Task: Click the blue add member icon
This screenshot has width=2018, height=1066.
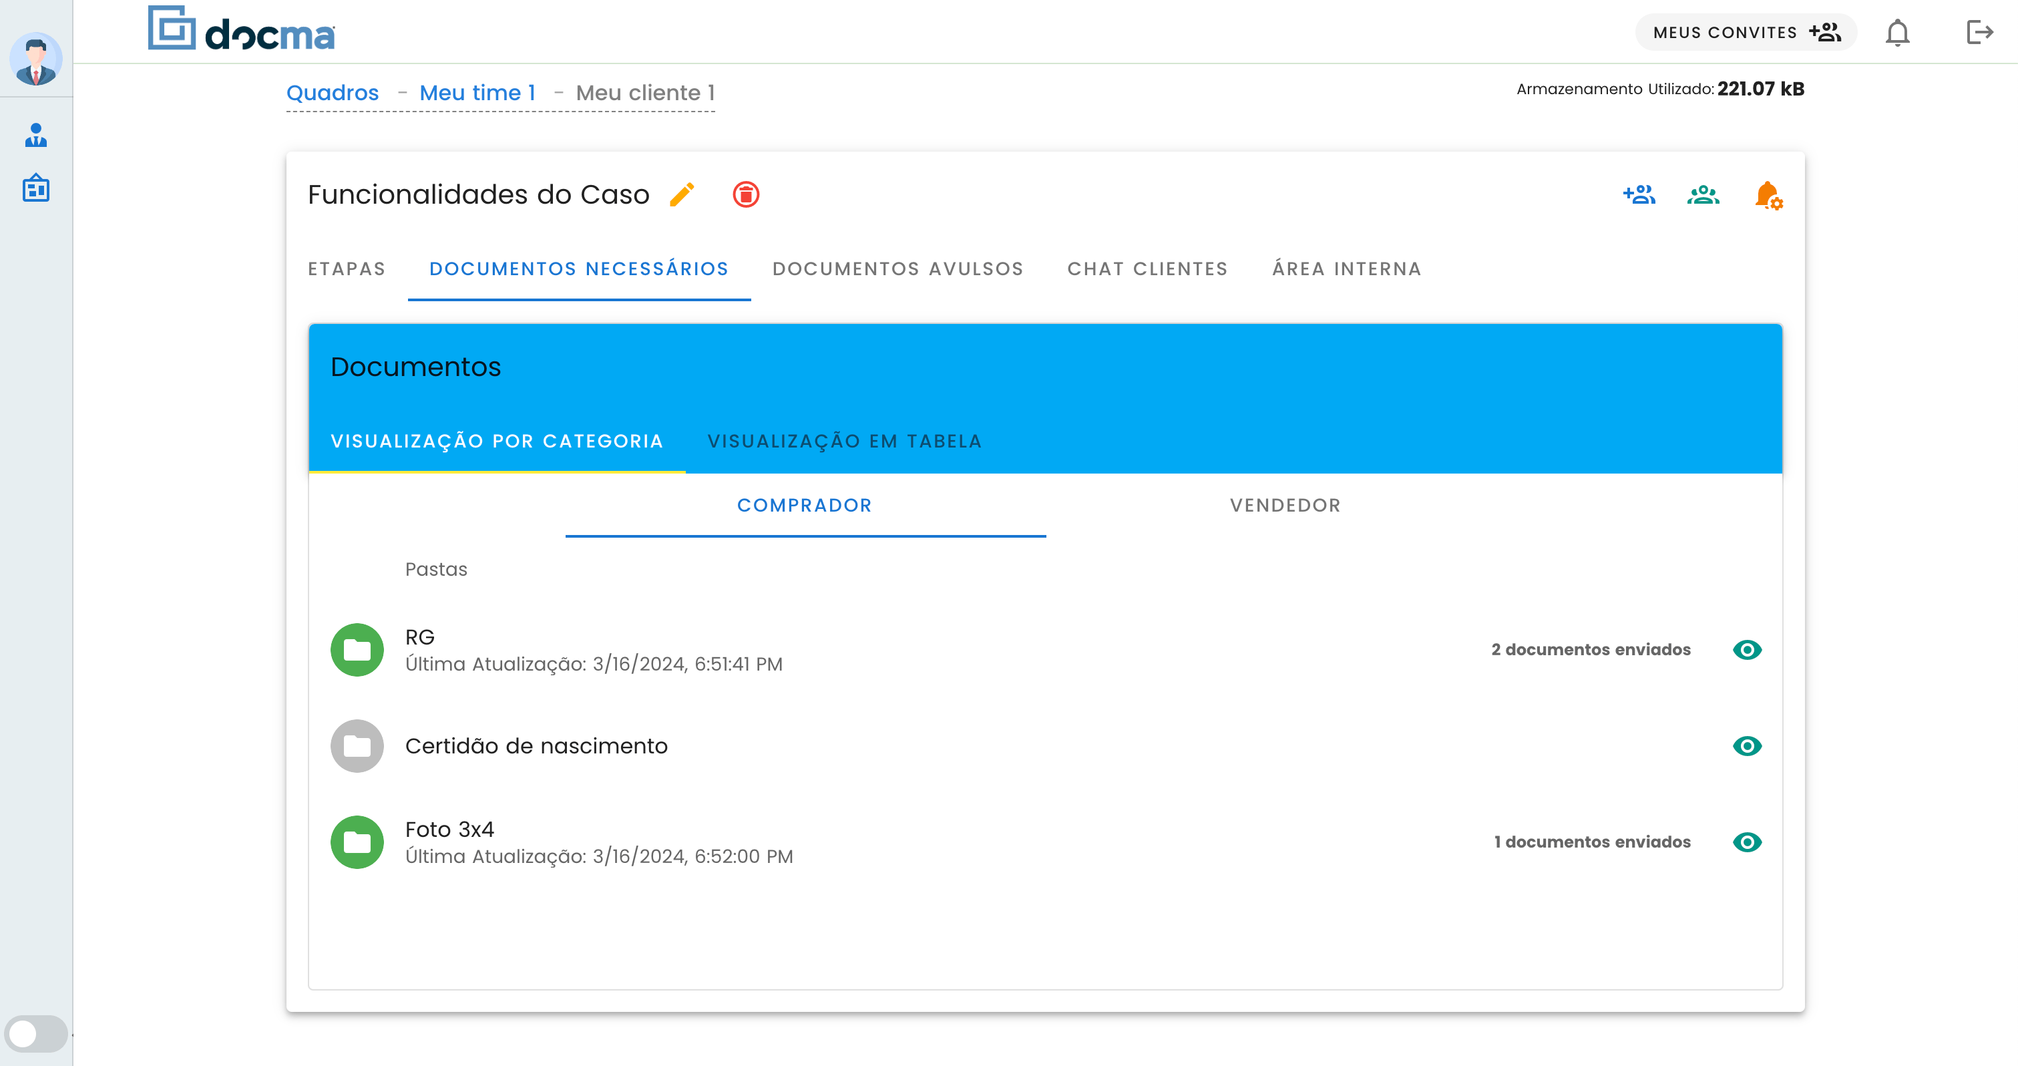Action: (x=1639, y=194)
